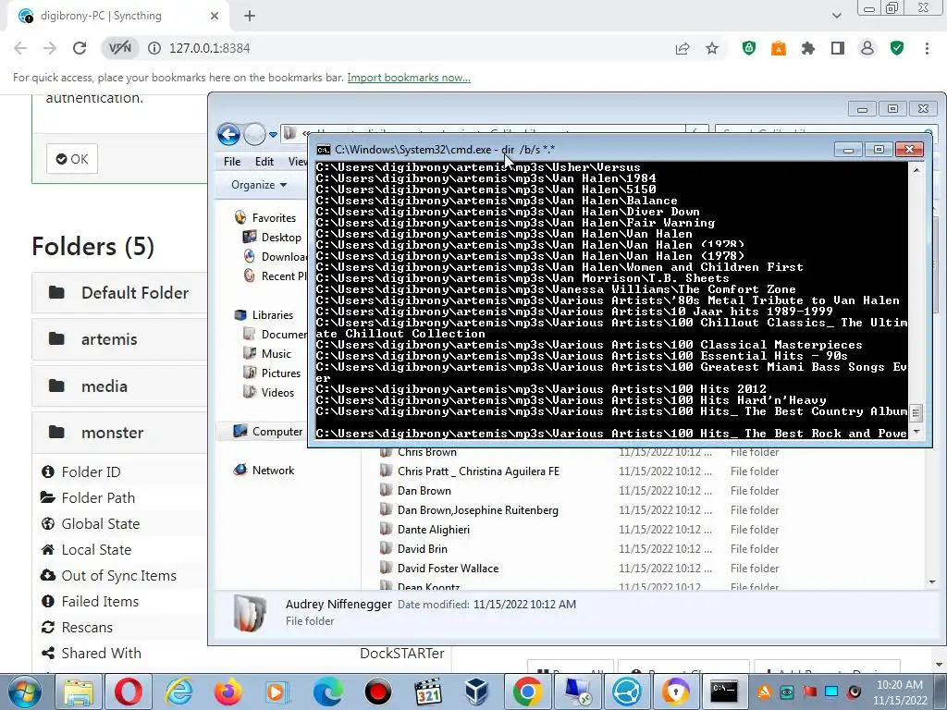Select Pictures library in Explorer sidebar
The width and height of the screenshot is (947, 710).
coord(272,373)
